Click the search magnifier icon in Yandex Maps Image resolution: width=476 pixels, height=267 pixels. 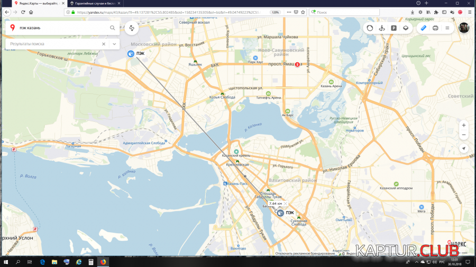coord(112,28)
